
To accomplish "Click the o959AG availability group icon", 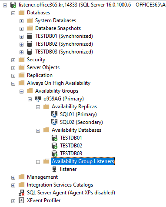I will click(38, 99).
